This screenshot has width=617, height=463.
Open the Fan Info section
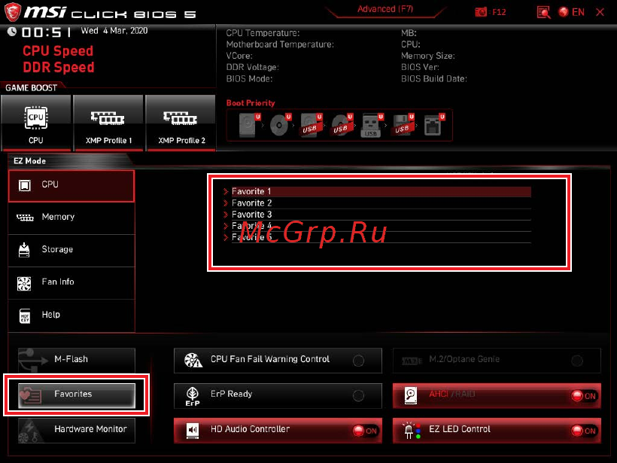pos(71,283)
